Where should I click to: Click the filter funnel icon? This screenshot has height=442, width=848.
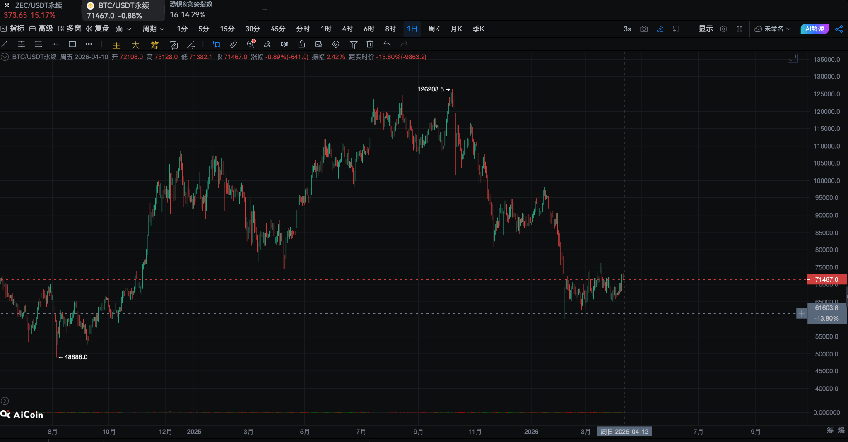(x=353, y=44)
